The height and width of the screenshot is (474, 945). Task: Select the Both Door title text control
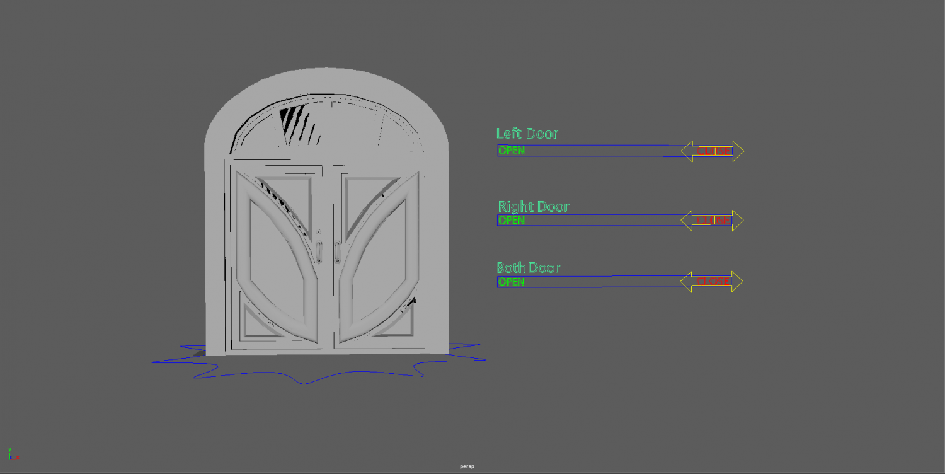click(x=527, y=267)
